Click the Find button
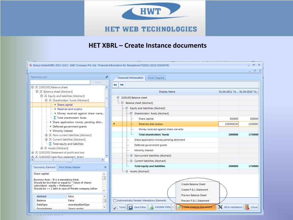293x220 pixels. [x=98, y=82]
